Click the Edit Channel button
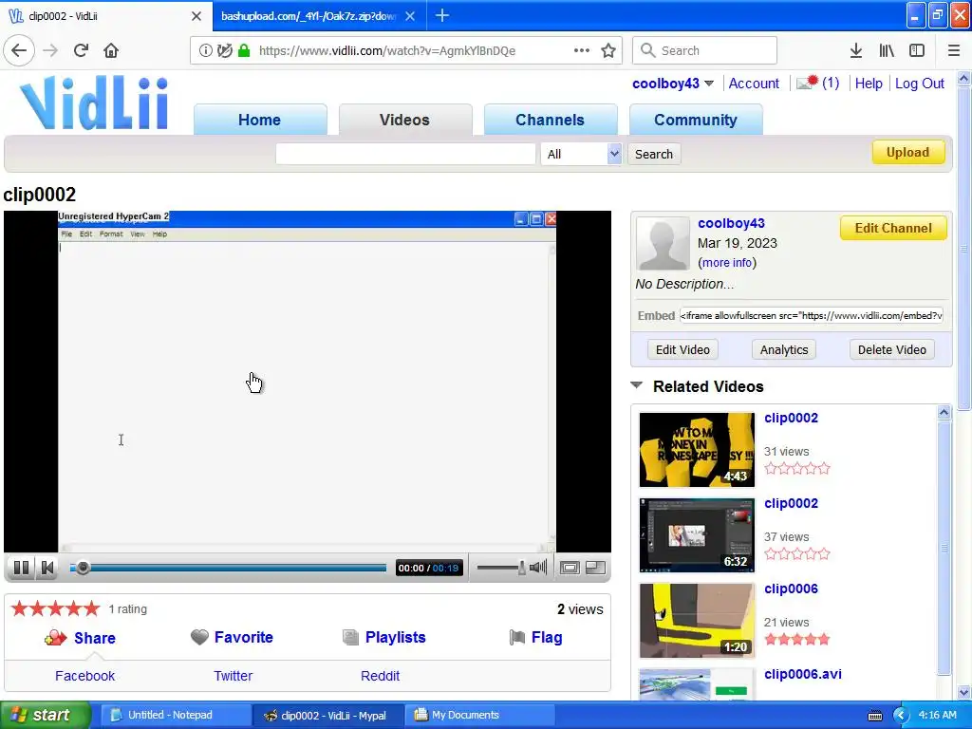 893,228
